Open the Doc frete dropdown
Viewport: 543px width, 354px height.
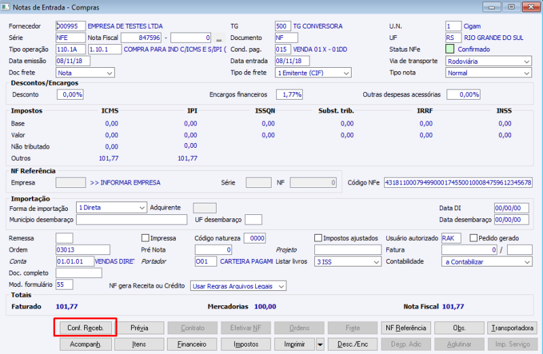[86, 73]
